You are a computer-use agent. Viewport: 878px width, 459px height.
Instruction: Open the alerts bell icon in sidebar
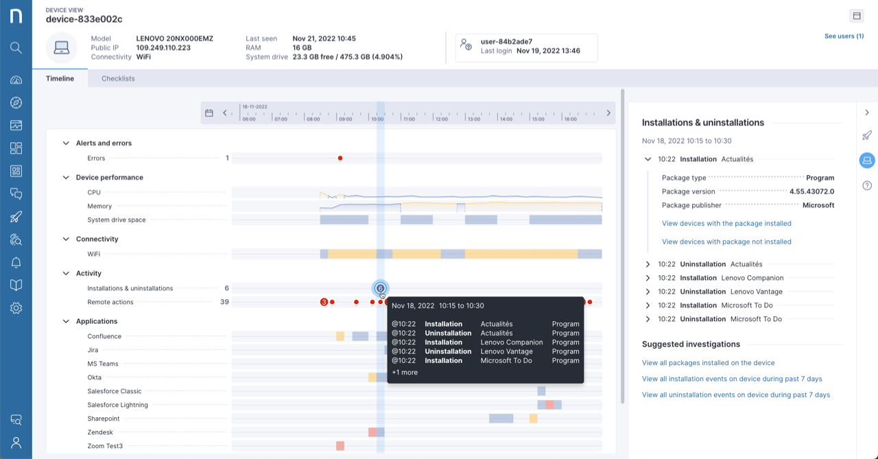coord(16,263)
